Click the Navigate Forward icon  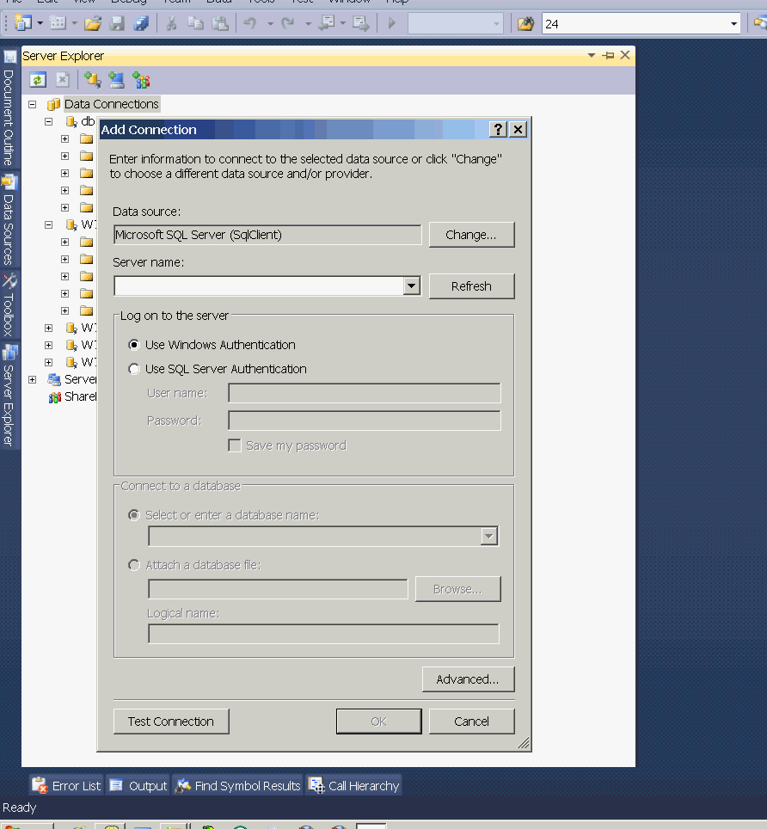[x=361, y=24]
